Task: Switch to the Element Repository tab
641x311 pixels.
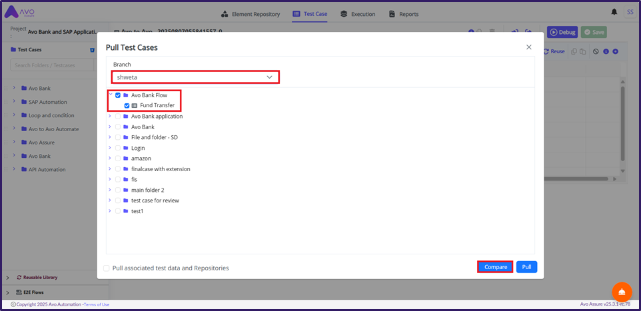Action: tap(252, 13)
